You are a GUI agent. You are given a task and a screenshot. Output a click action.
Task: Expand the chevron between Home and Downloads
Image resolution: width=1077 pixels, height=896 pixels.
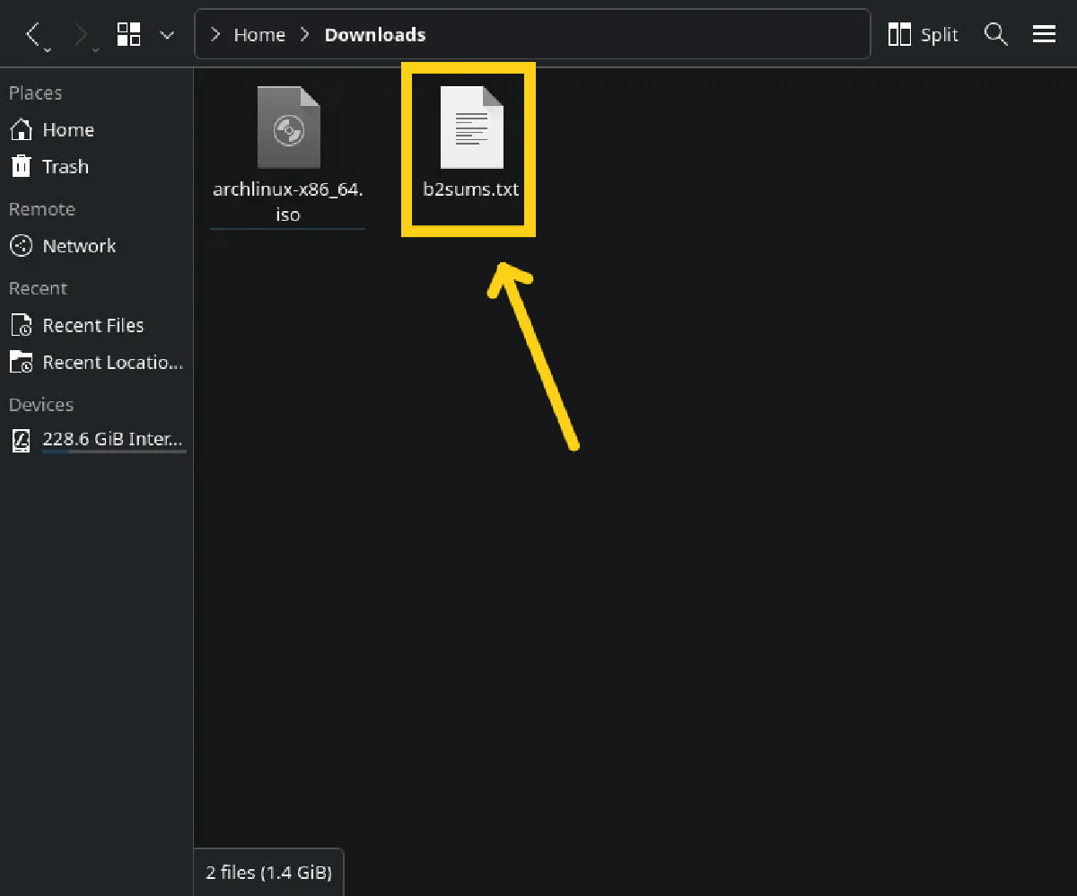coord(305,35)
